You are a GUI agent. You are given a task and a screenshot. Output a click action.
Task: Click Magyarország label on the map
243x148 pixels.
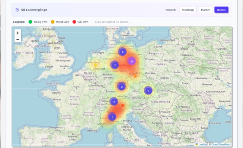160,102
